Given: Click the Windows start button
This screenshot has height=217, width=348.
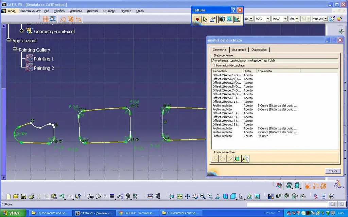Looking at the screenshot, I should tap(13, 213).
